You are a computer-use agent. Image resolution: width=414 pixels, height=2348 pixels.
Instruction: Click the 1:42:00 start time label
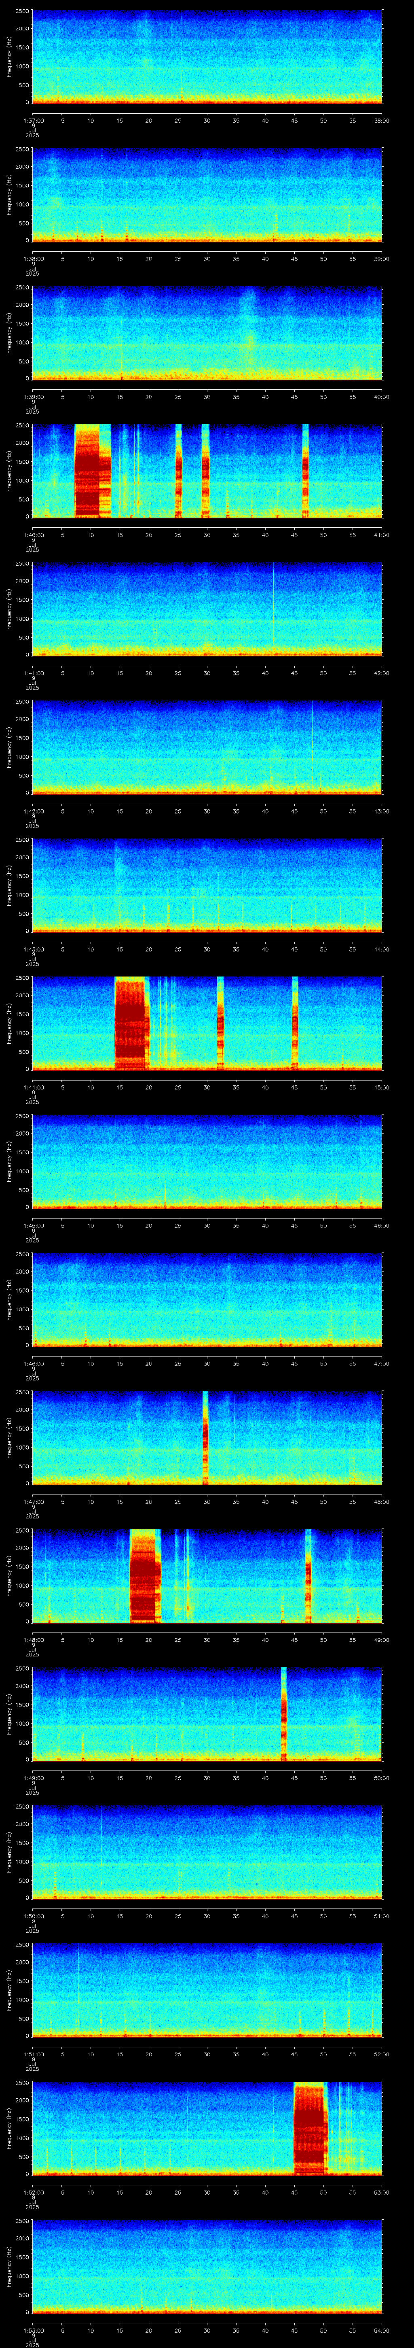pos(33,811)
